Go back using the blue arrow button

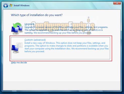[6, 6]
